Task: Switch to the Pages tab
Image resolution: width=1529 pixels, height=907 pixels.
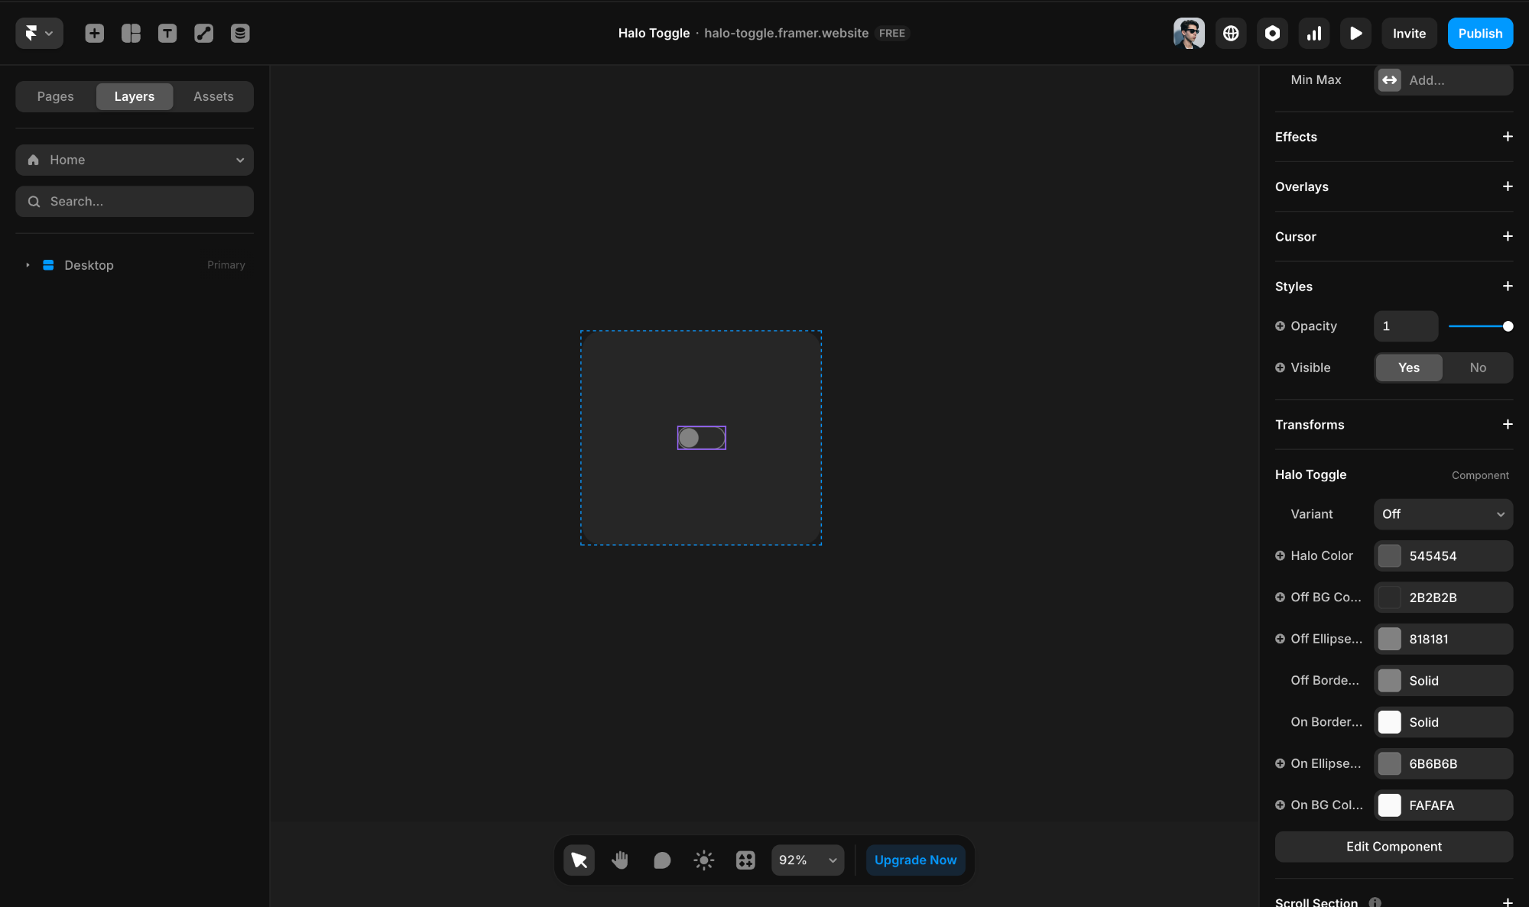Action: point(55,96)
